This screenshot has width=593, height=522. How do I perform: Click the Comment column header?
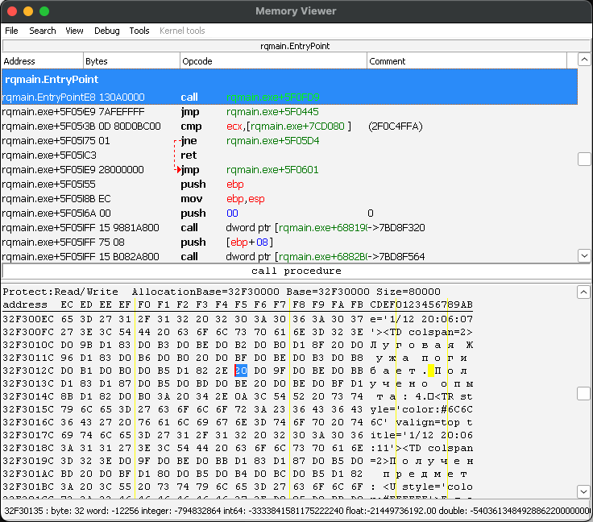467,61
